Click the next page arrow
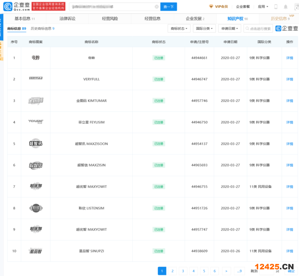 coord(226,271)
